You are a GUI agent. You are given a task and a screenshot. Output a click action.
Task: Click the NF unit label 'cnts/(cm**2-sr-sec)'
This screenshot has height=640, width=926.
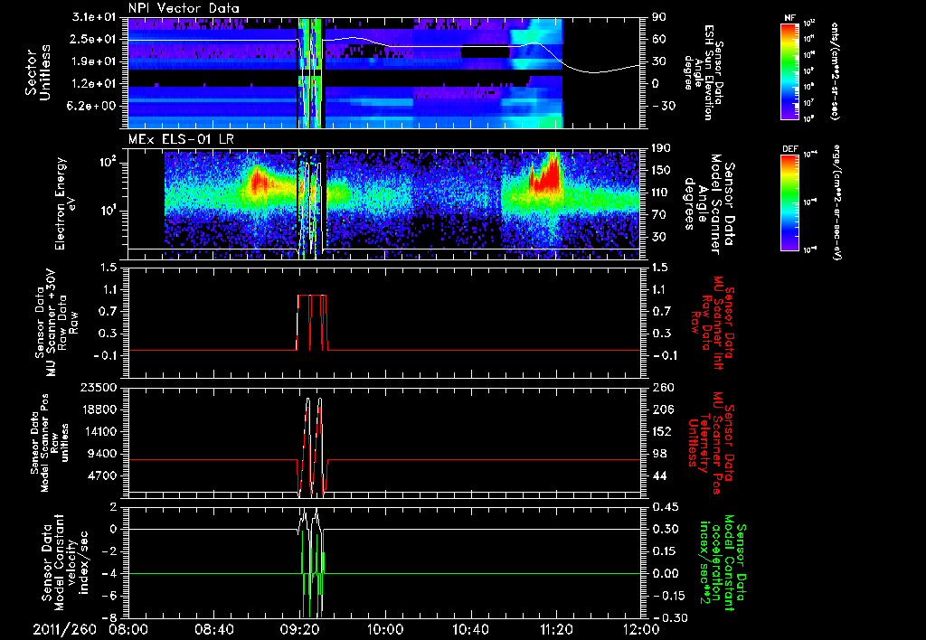tap(835, 71)
